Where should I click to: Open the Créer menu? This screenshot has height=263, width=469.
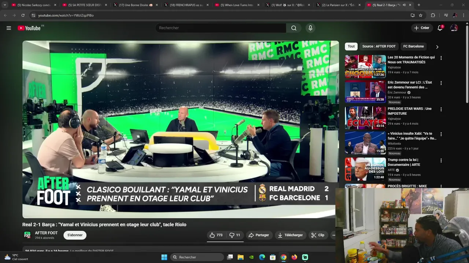coord(421,28)
